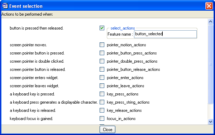Click the 'select_actions' group label
The width and height of the screenshot is (215, 135).
click(x=123, y=28)
